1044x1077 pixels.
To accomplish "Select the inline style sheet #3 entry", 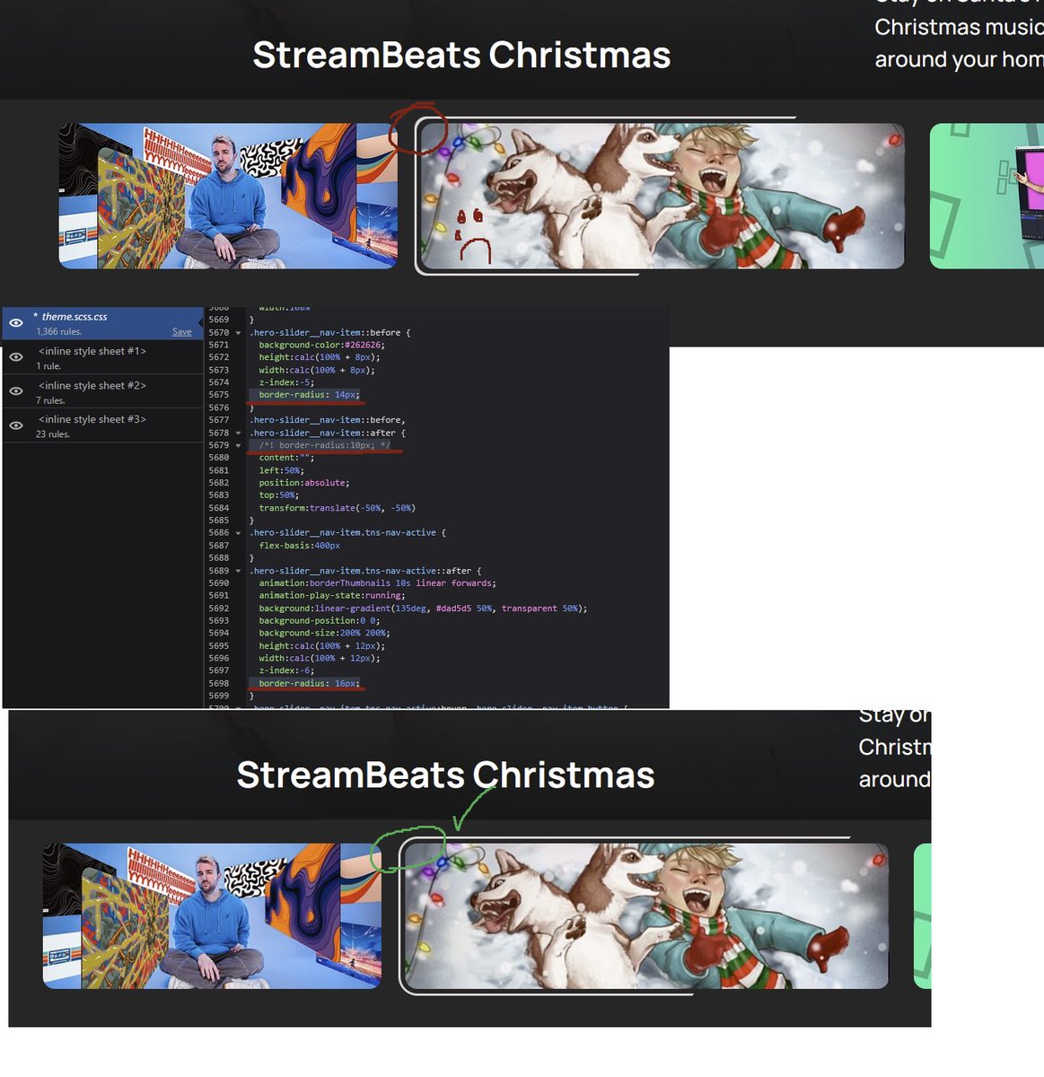I will (103, 425).
